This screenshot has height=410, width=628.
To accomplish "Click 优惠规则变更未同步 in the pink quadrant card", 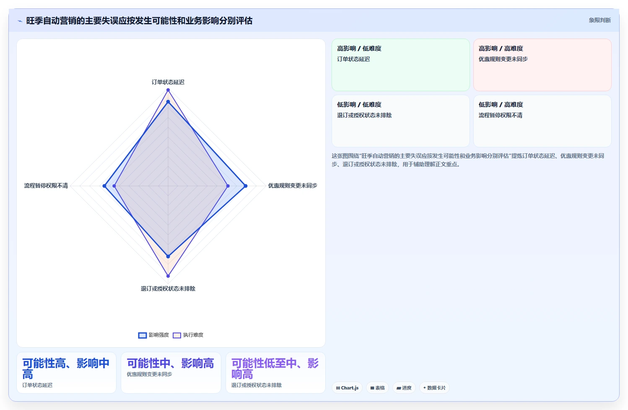I will [x=503, y=59].
